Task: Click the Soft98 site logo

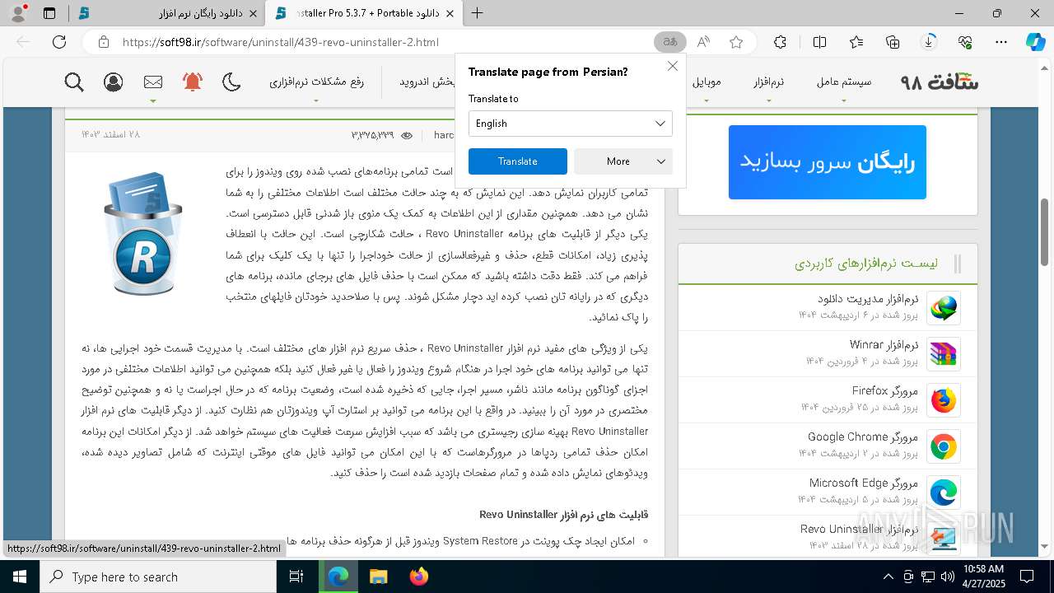Action: click(x=940, y=82)
